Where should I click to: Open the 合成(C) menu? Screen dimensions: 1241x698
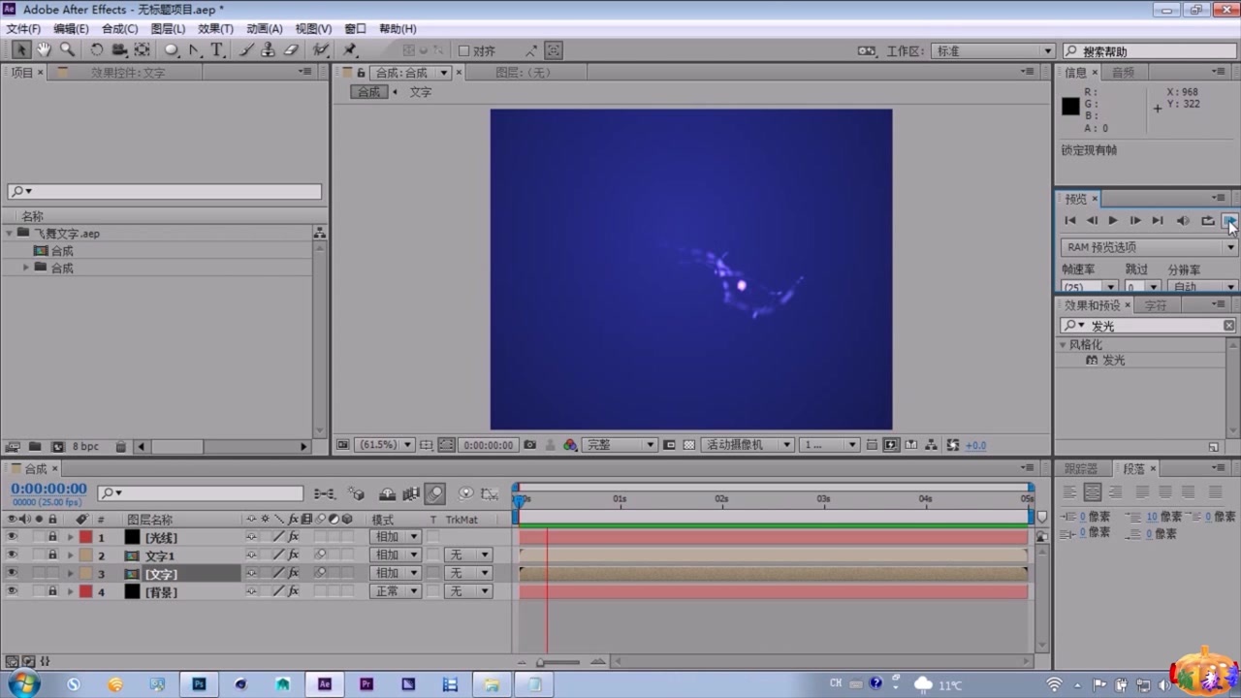point(119,29)
